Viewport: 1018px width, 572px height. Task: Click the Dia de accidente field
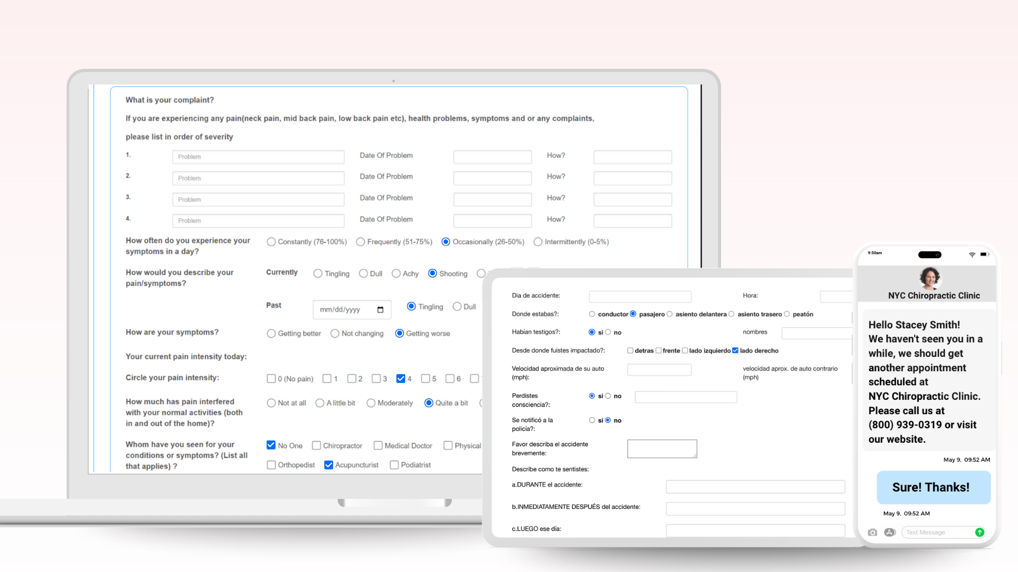point(640,297)
